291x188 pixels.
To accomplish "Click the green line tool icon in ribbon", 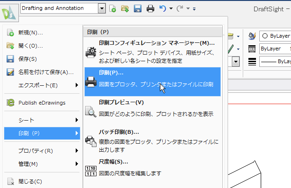I will point(231,49).
